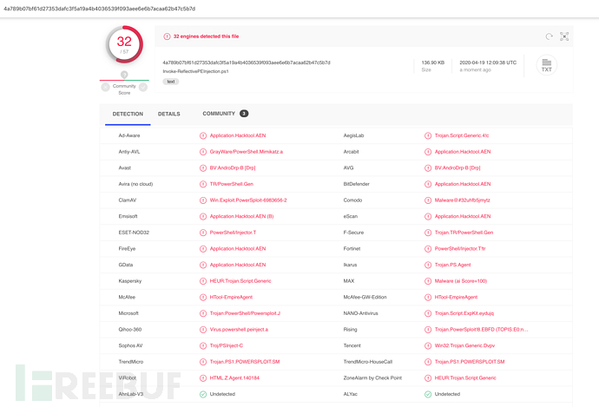
Task: Click Troj/PSInject-C result
Action: (x=227, y=345)
